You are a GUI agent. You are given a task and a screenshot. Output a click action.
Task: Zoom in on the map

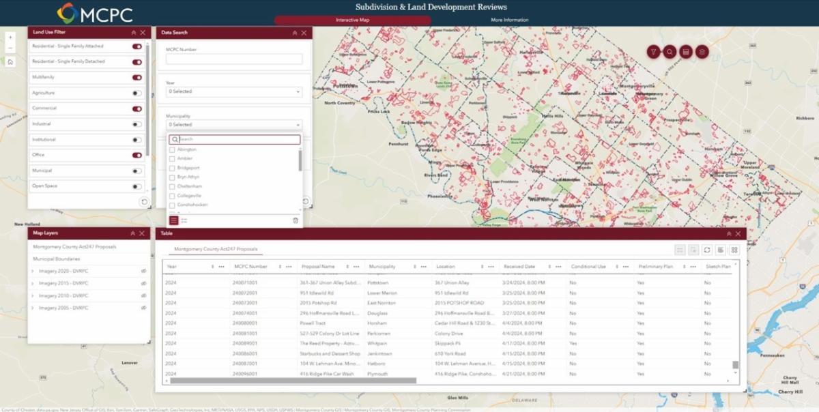coord(10,38)
